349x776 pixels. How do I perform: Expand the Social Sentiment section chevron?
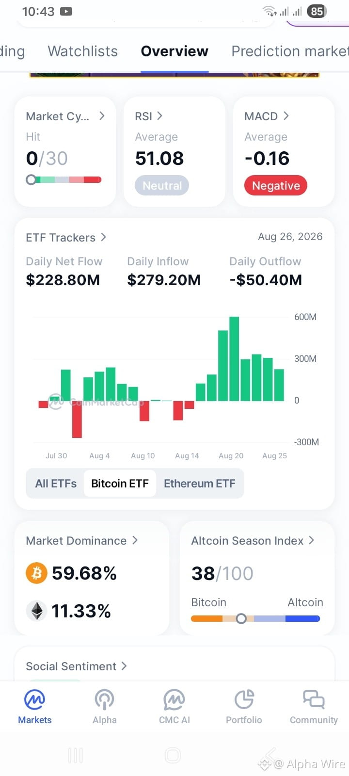pyautogui.click(x=124, y=666)
